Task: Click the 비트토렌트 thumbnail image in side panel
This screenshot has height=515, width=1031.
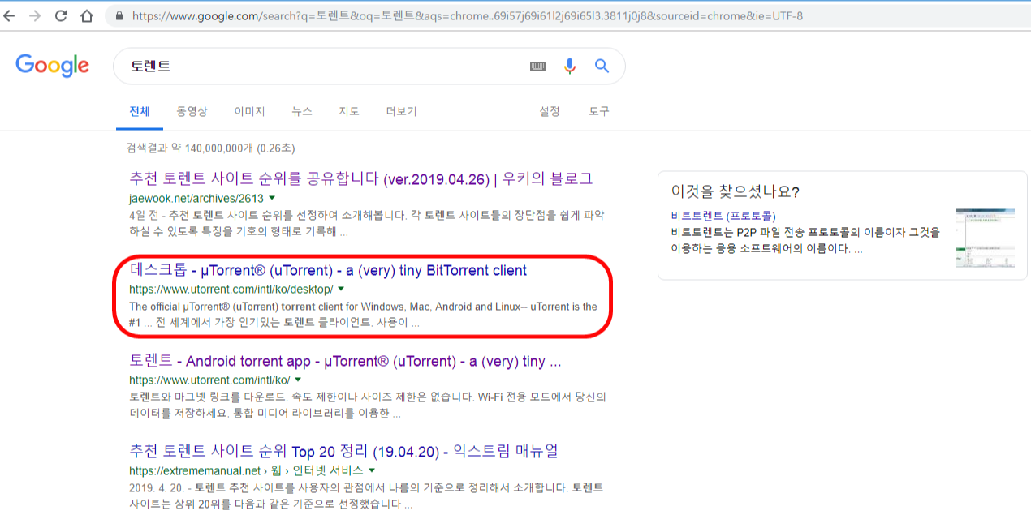Action: 985,238
